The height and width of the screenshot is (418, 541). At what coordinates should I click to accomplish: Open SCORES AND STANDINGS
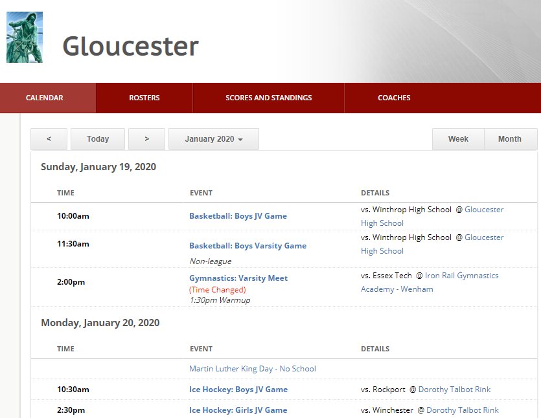tap(268, 98)
